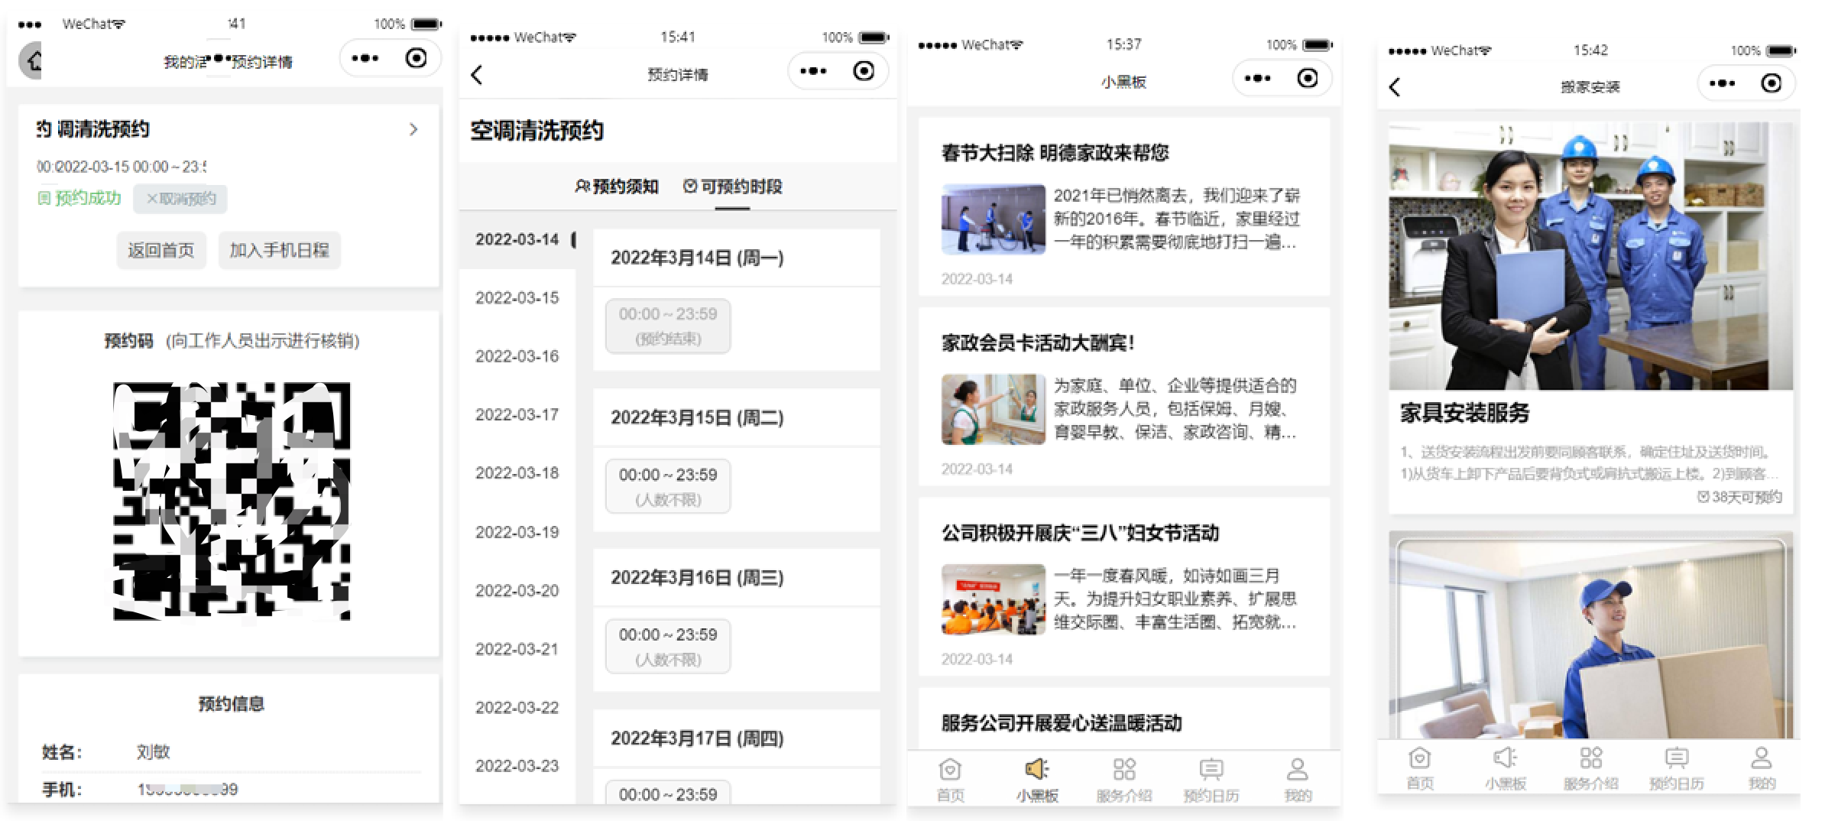Open 家具安装服务 service photo
The width and height of the screenshot is (1825, 821).
[1590, 256]
